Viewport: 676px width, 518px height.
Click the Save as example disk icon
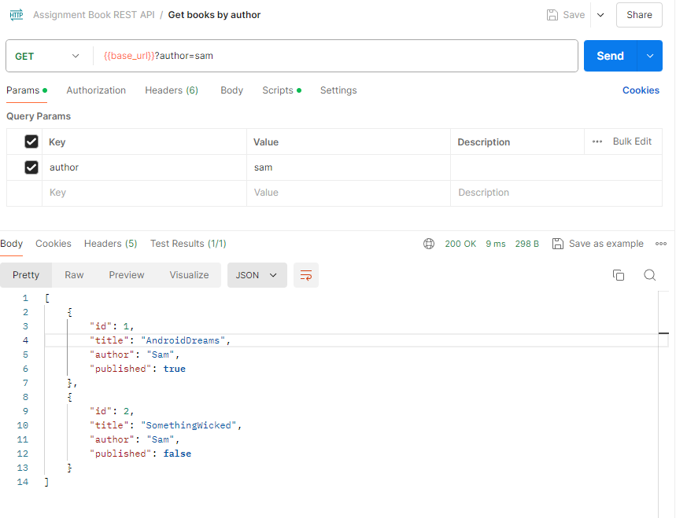557,244
